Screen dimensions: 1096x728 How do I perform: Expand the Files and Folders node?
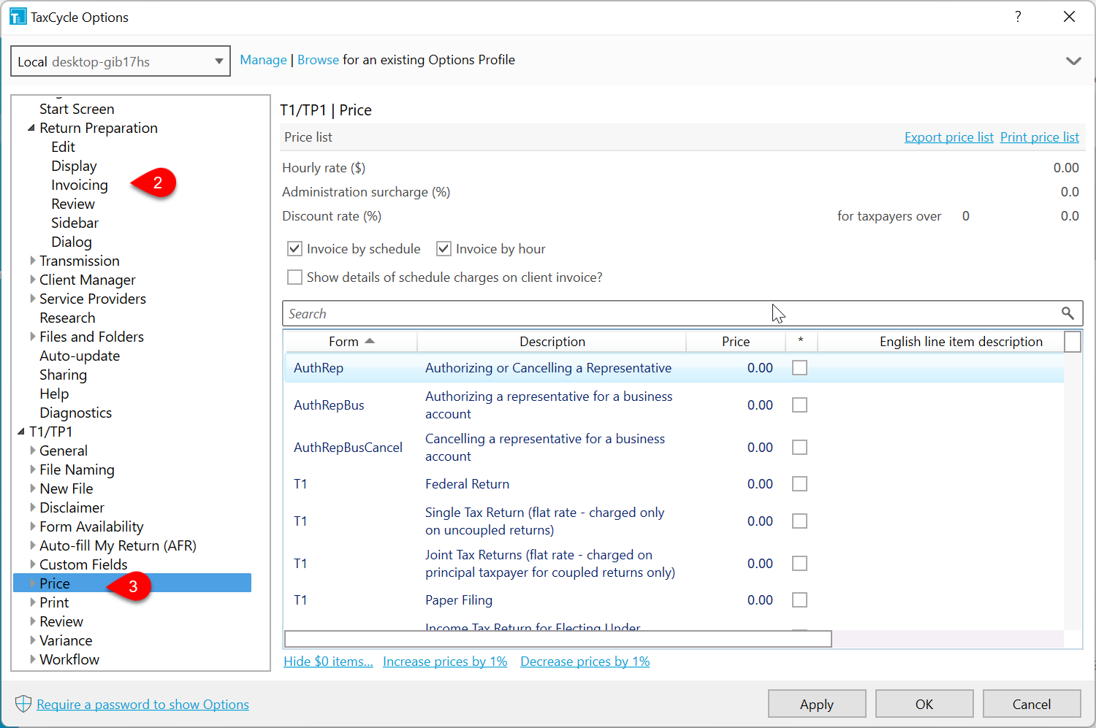pyautogui.click(x=32, y=337)
